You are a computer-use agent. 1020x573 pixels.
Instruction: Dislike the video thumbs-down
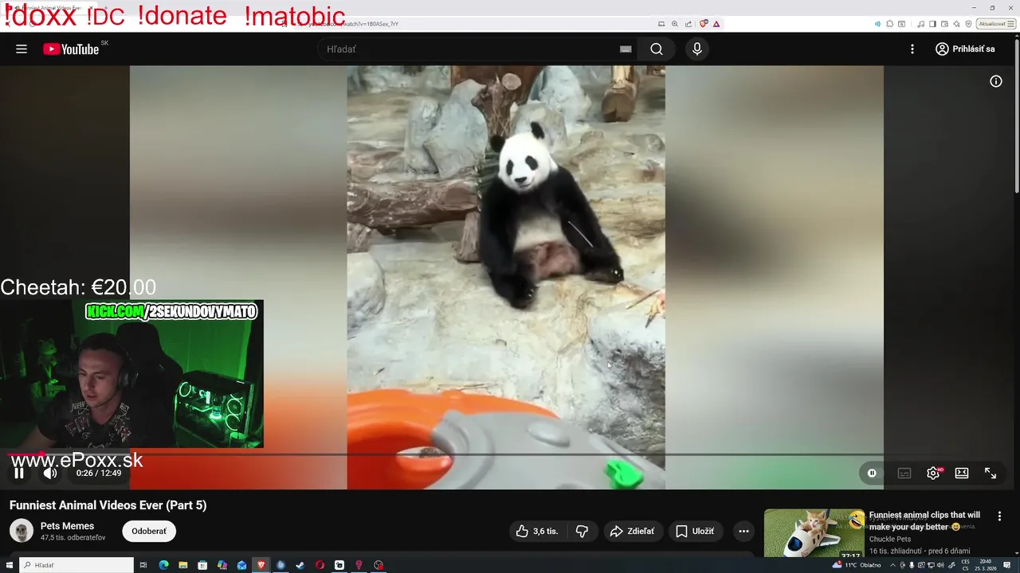tap(583, 531)
